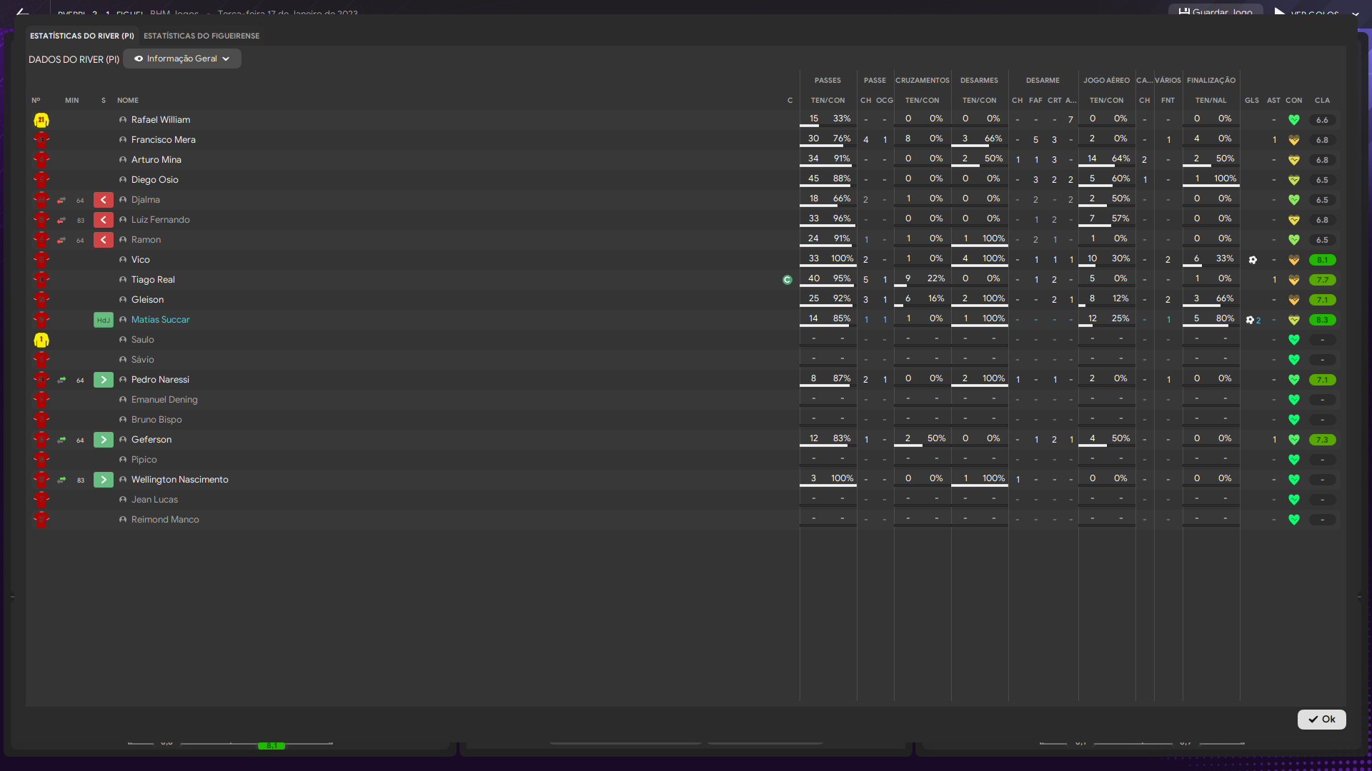
Task: Select Estatísticas do River (PI) tab
Action: [82, 36]
